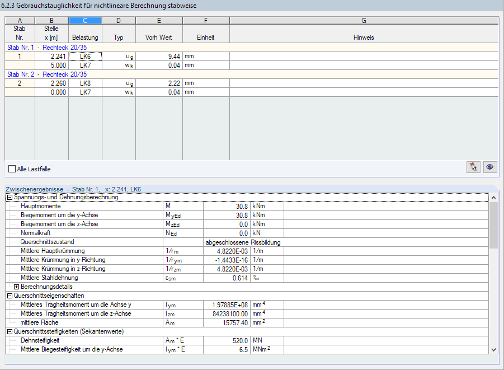The width and height of the screenshot is (504, 370).
Task: Select LK7 cell in the 5.000 row
Action: (85, 65)
